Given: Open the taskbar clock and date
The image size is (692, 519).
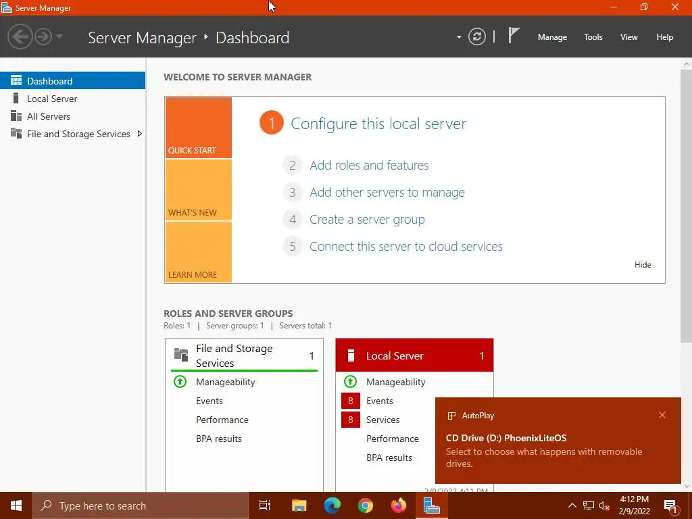Looking at the screenshot, I should click(x=634, y=505).
